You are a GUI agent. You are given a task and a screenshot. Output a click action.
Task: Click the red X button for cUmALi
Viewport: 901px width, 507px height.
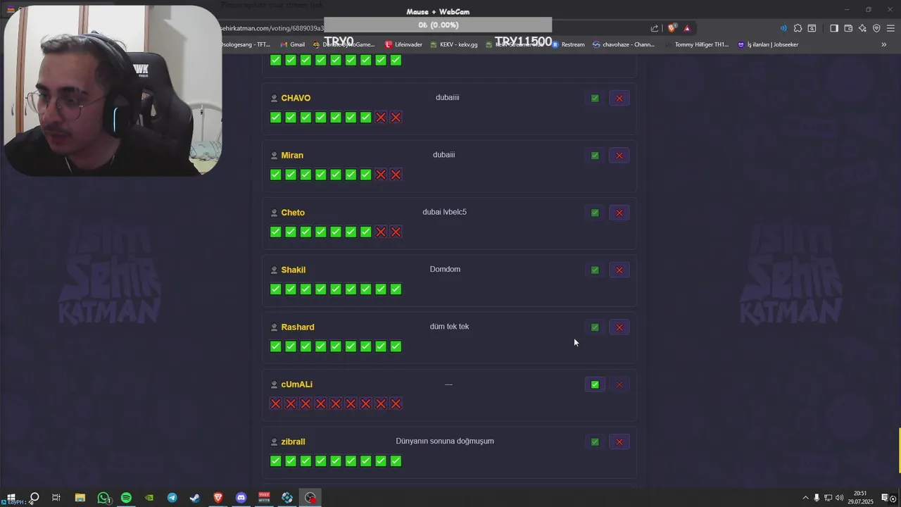(619, 384)
